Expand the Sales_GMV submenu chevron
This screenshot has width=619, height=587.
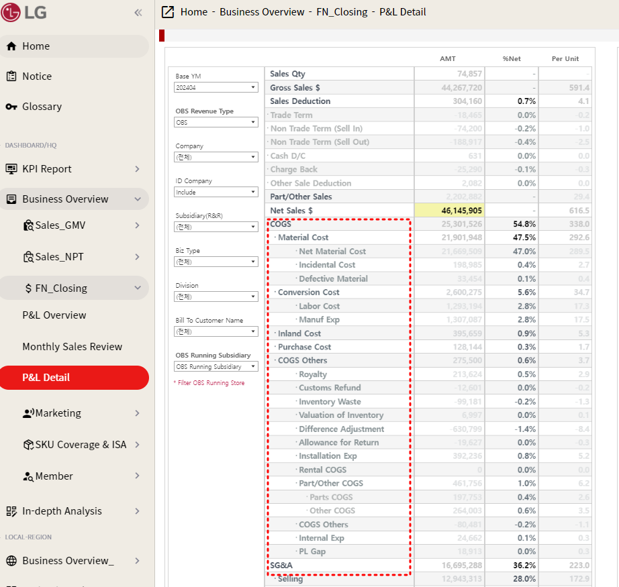(137, 225)
